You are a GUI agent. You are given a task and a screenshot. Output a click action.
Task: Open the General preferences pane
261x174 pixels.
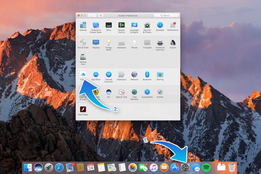(83, 25)
